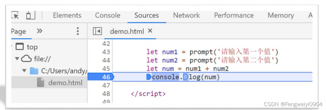This screenshot has height=110, width=327.
Task: Set a breakpoint on line 42
Action: (x=106, y=44)
